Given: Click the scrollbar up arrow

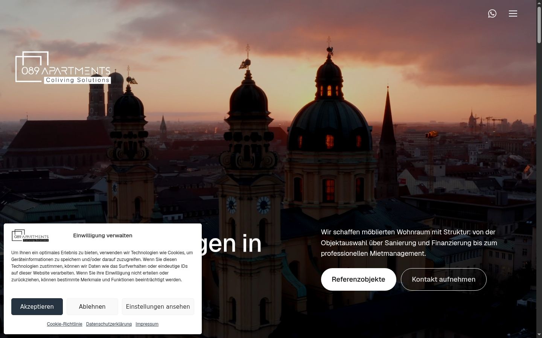Looking at the screenshot, I should (x=539, y=3).
